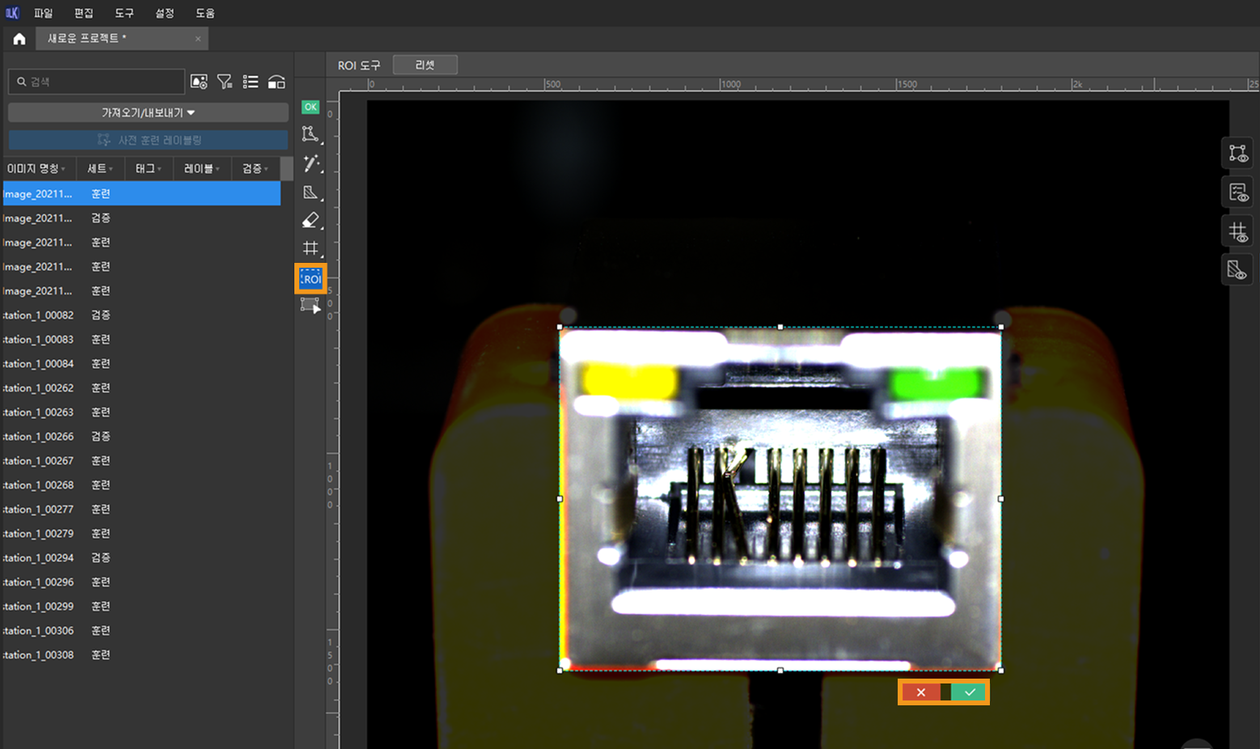Screen dimensions: 1260x749
Task: Click the 리셋 button
Action: (x=425, y=65)
